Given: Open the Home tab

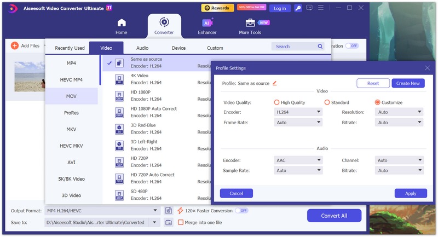Looking at the screenshot, I should pyautogui.click(x=121, y=26).
